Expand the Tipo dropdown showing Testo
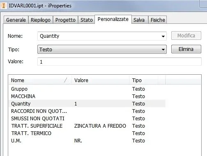 click(102, 49)
